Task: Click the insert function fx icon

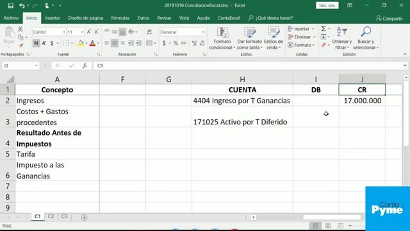Action: click(x=85, y=65)
